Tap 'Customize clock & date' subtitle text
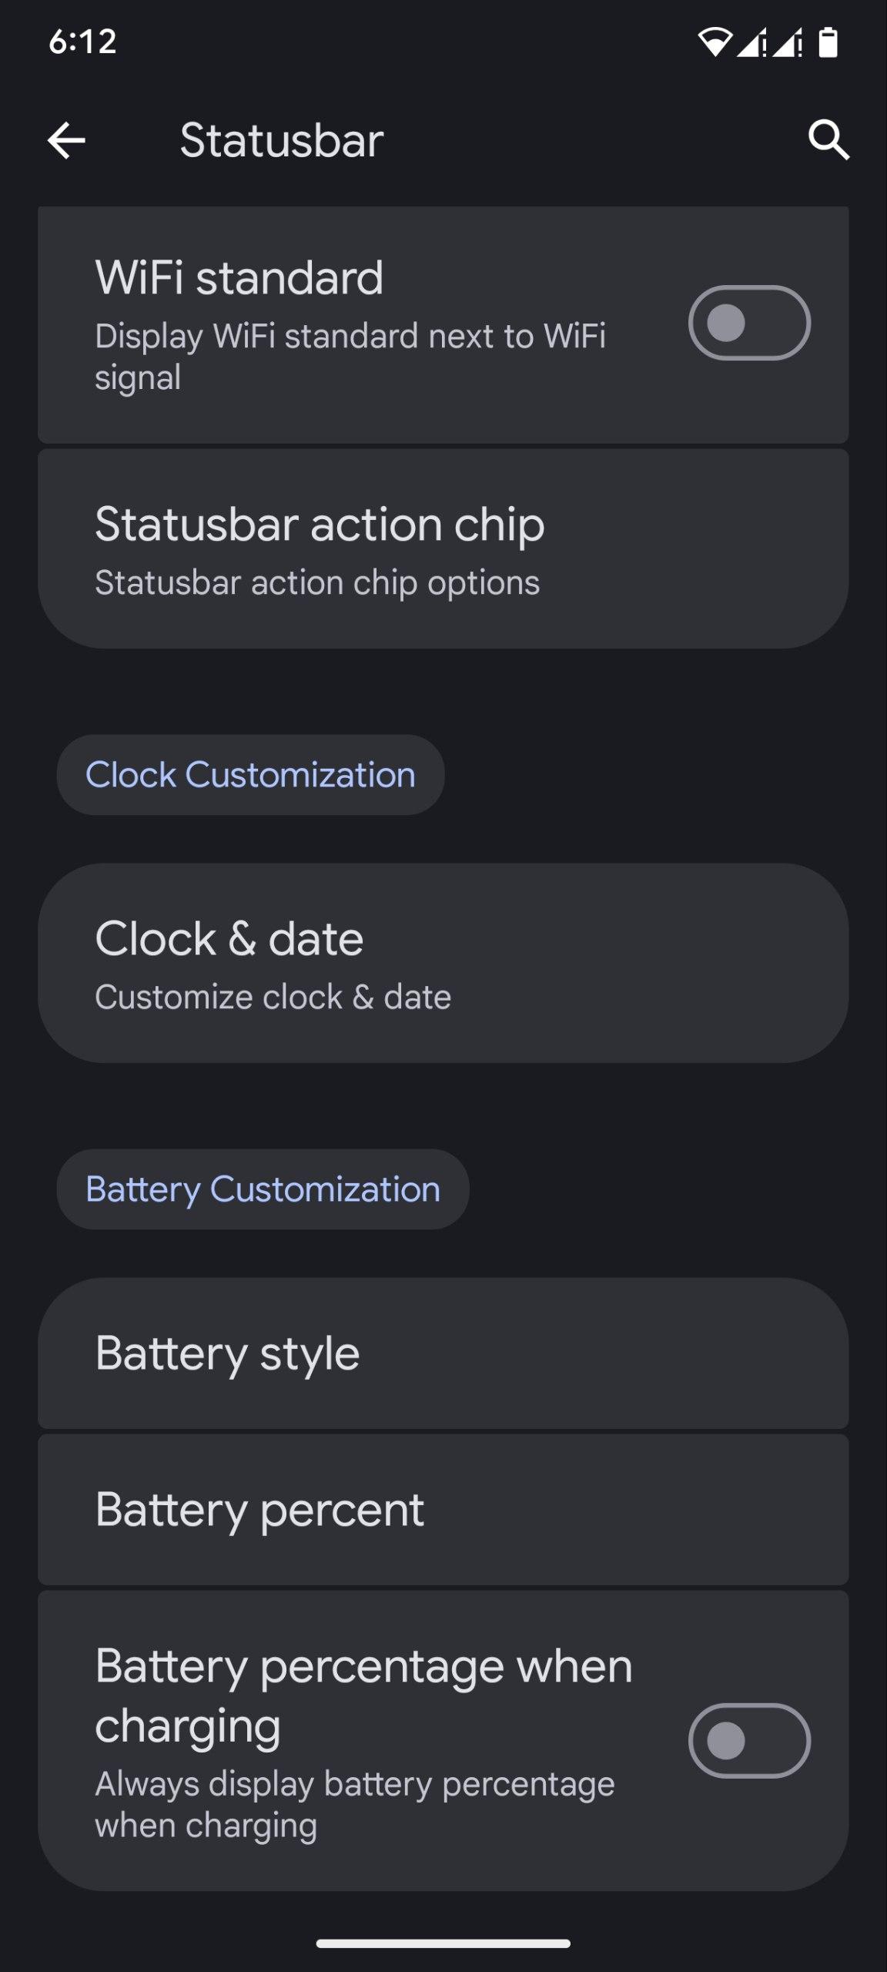Image resolution: width=887 pixels, height=1972 pixels. (x=273, y=997)
